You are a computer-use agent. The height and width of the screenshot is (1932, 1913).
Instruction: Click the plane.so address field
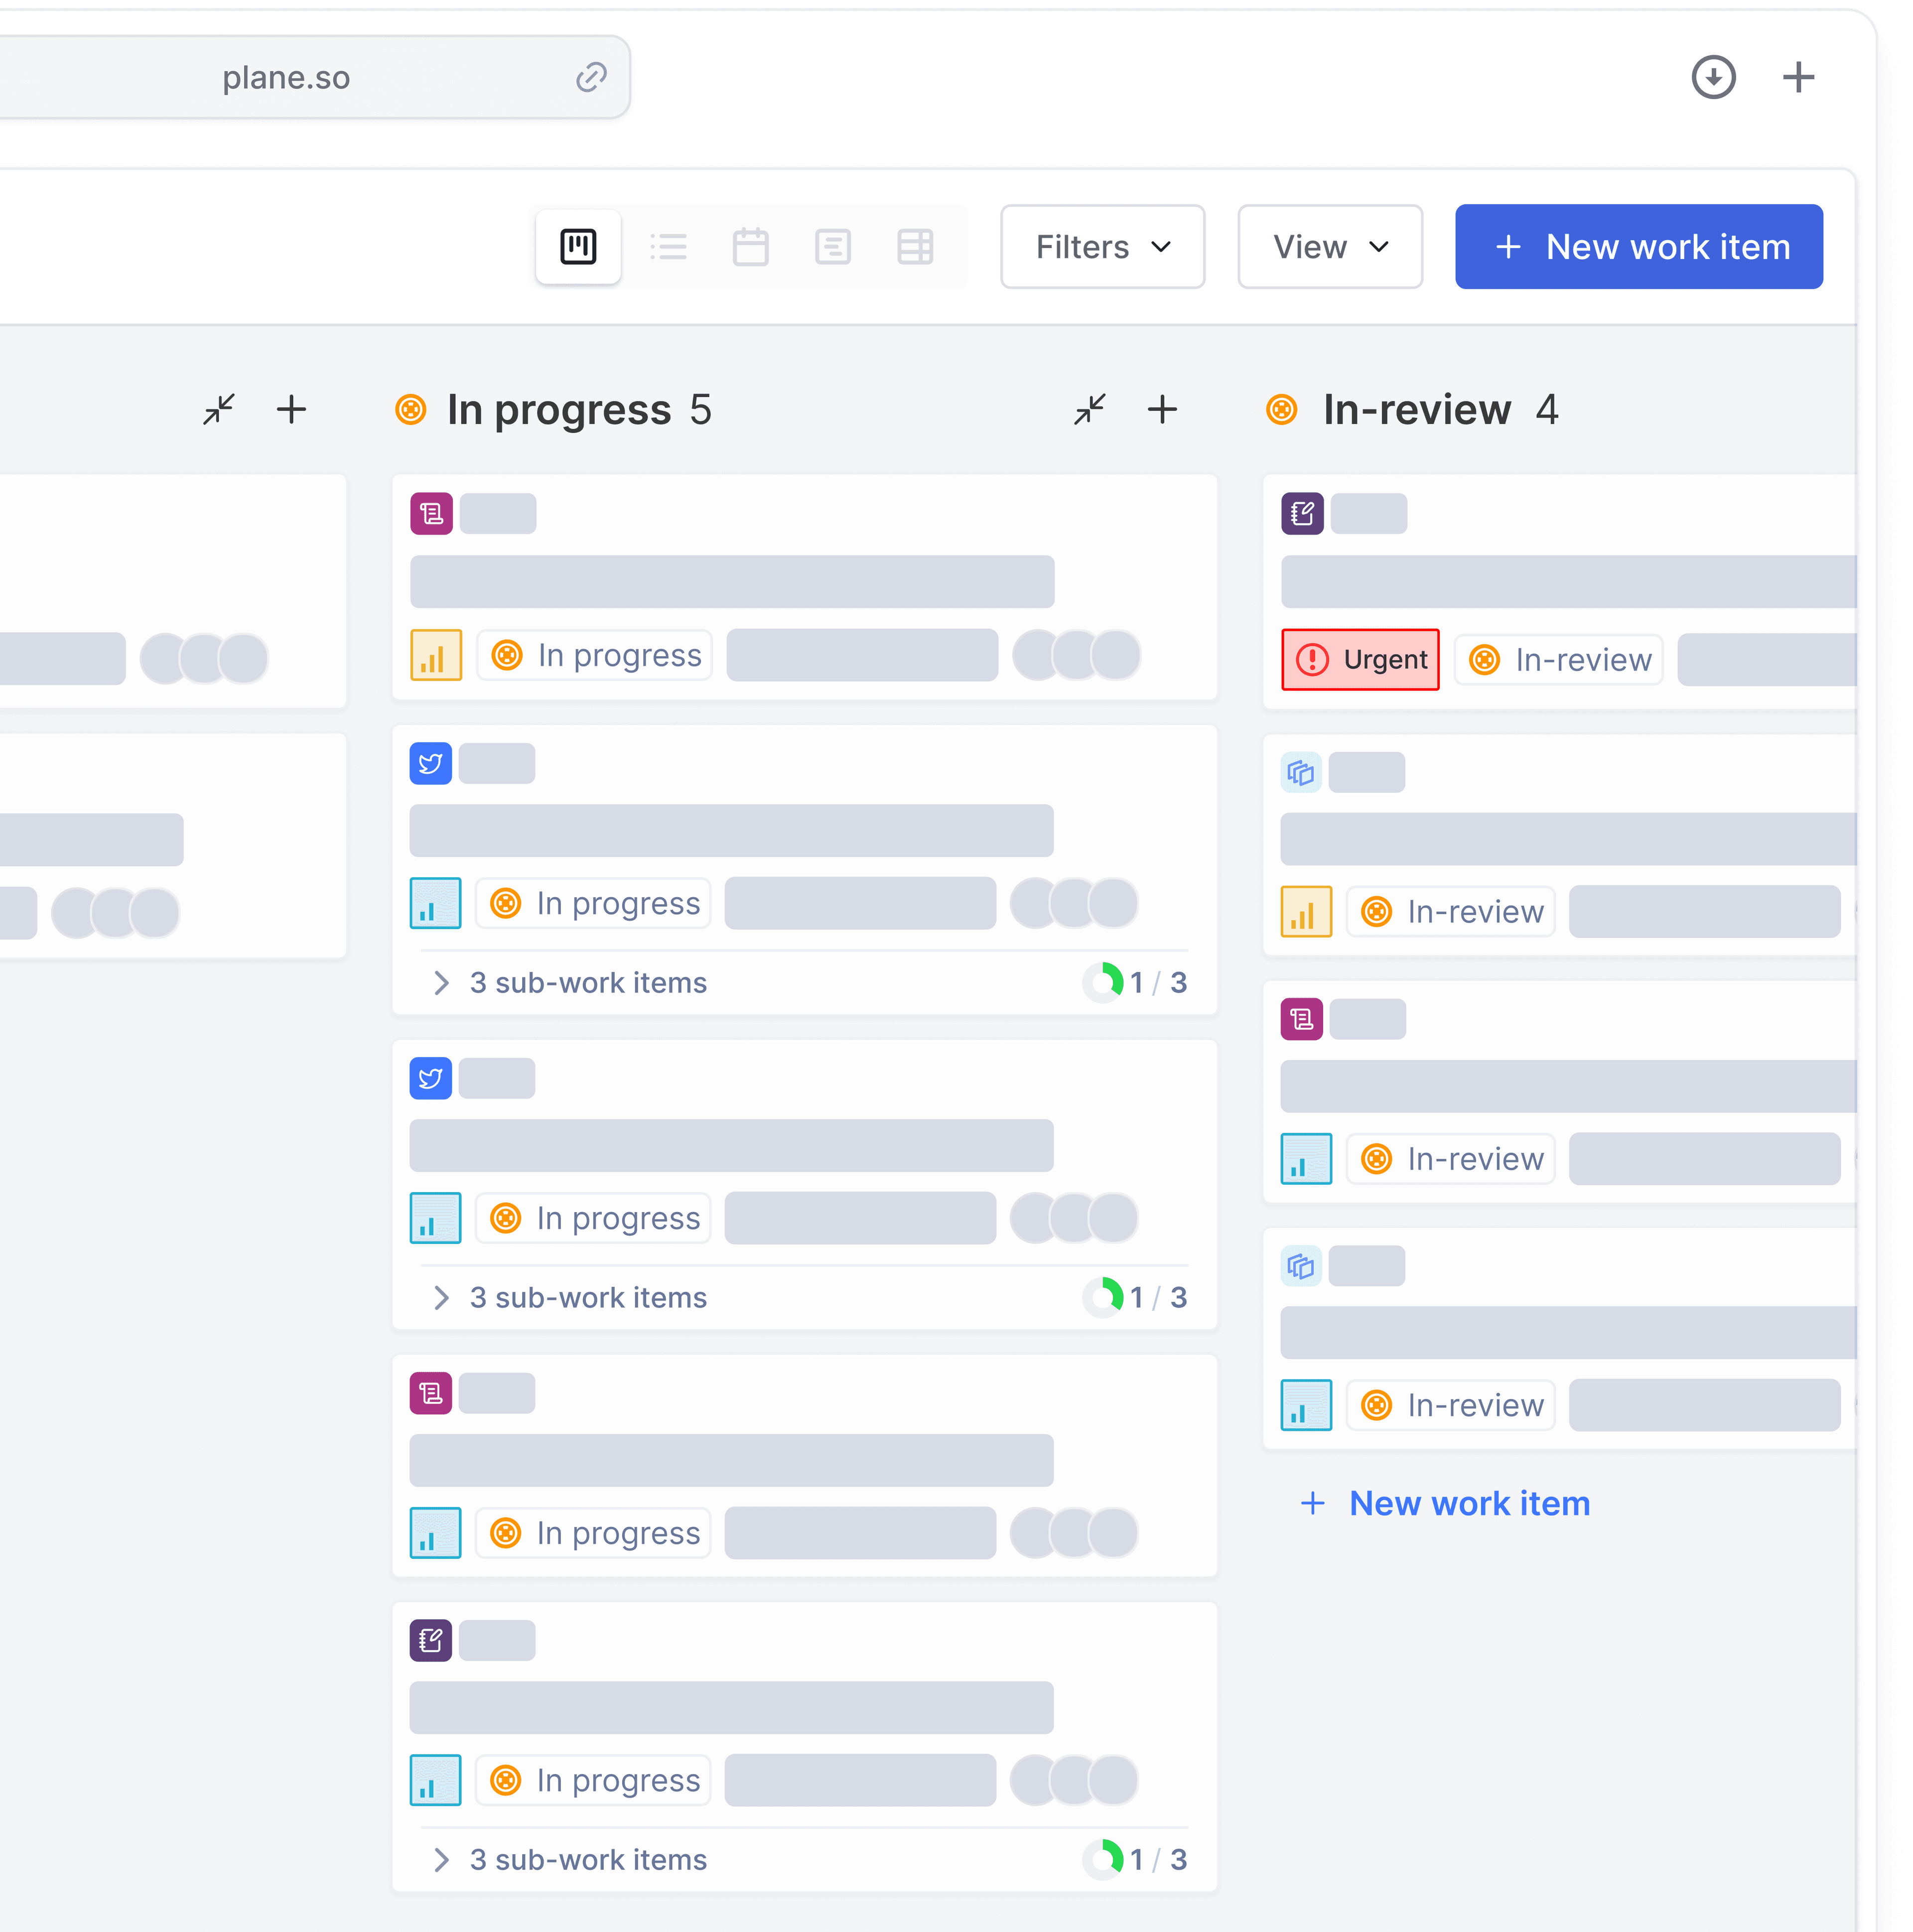tap(286, 77)
